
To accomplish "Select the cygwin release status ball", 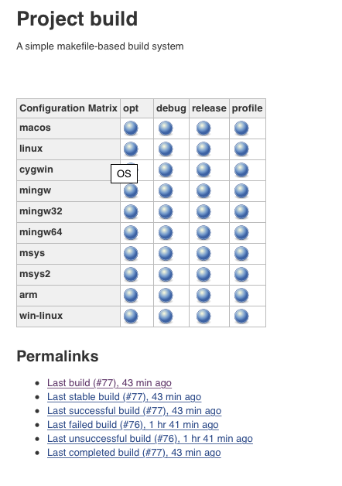I will 203,169.
